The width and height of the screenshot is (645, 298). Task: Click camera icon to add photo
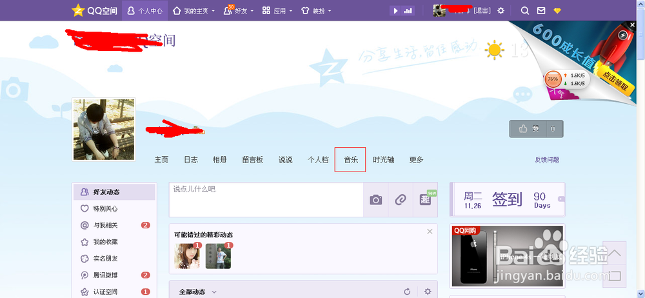375,200
